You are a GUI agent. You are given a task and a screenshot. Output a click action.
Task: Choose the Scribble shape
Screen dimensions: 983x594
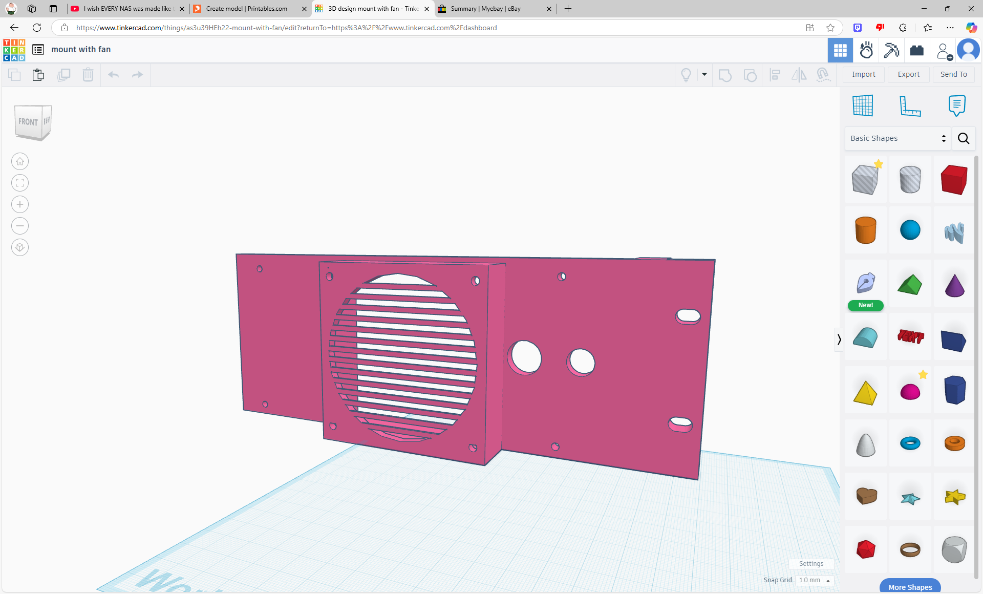[954, 232]
